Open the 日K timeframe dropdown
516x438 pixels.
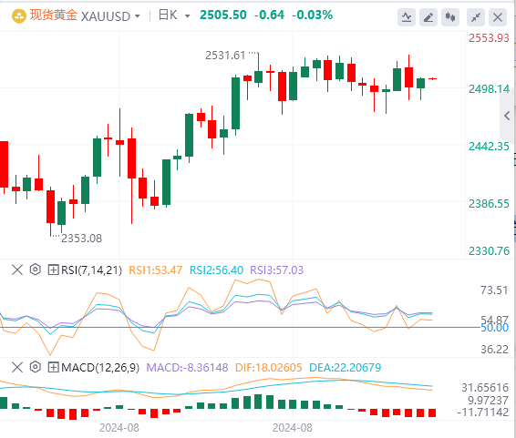coord(174,15)
